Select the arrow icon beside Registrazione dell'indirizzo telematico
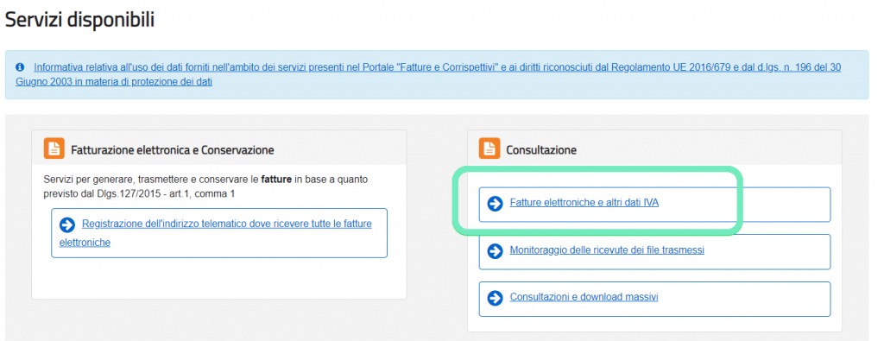 67,225
